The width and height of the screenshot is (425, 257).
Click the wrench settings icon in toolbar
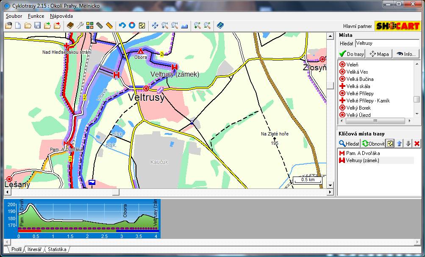(x=80, y=25)
